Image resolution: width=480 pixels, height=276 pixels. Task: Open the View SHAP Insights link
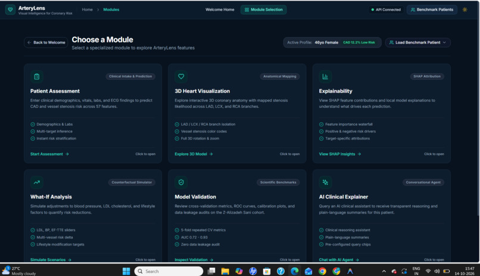coord(340,154)
